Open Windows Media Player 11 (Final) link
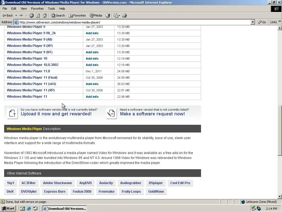This screenshot has height=212, width=282. [x=32, y=78]
